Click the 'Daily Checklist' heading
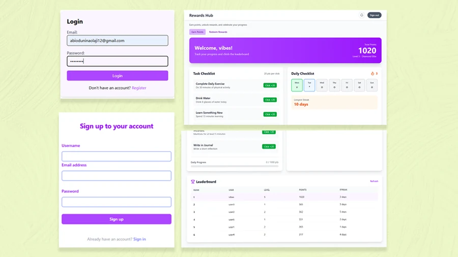458x257 pixels. [x=303, y=74]
